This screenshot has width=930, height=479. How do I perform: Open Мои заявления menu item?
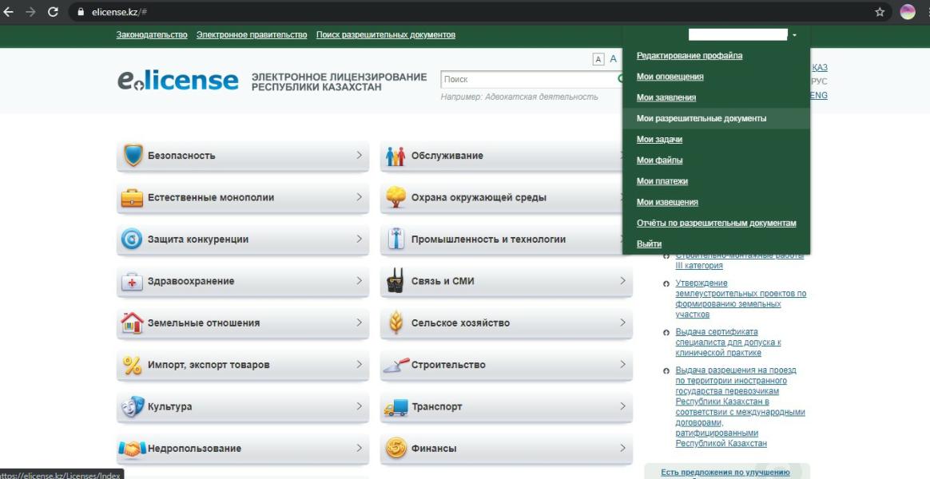pyautogui.click(x=666, y=97)
